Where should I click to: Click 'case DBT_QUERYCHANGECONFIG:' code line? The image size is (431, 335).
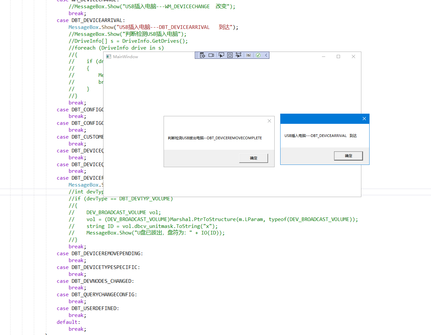[x=97, y=295]
